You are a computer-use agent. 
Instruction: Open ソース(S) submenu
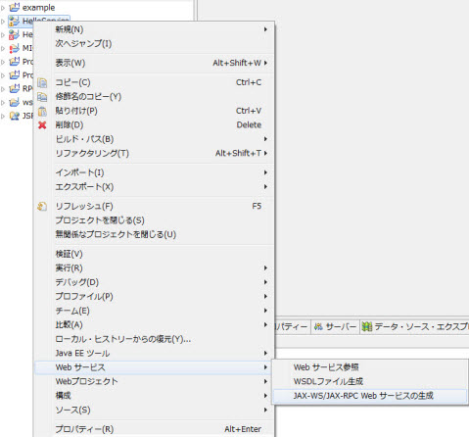click(x=154, y=410)
